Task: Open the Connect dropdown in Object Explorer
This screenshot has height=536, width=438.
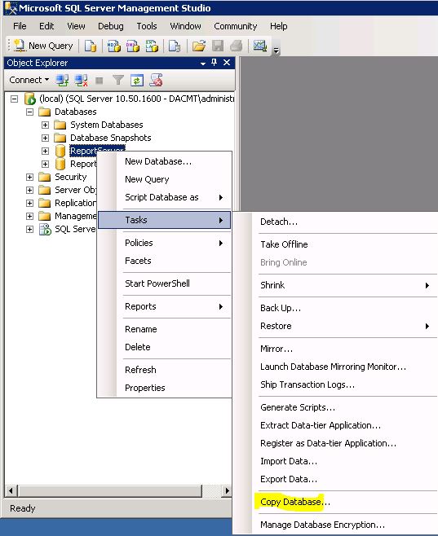Action: [29, 80]
